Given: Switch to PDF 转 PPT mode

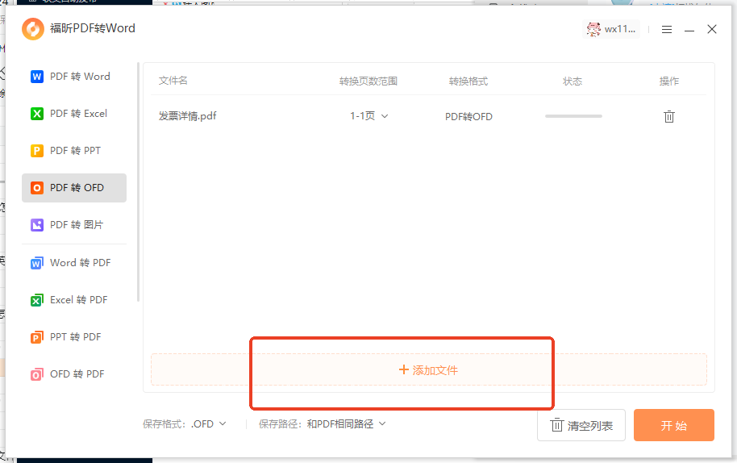Looking at the screenshot, I should pyautogui.click(x=74, y=151).
